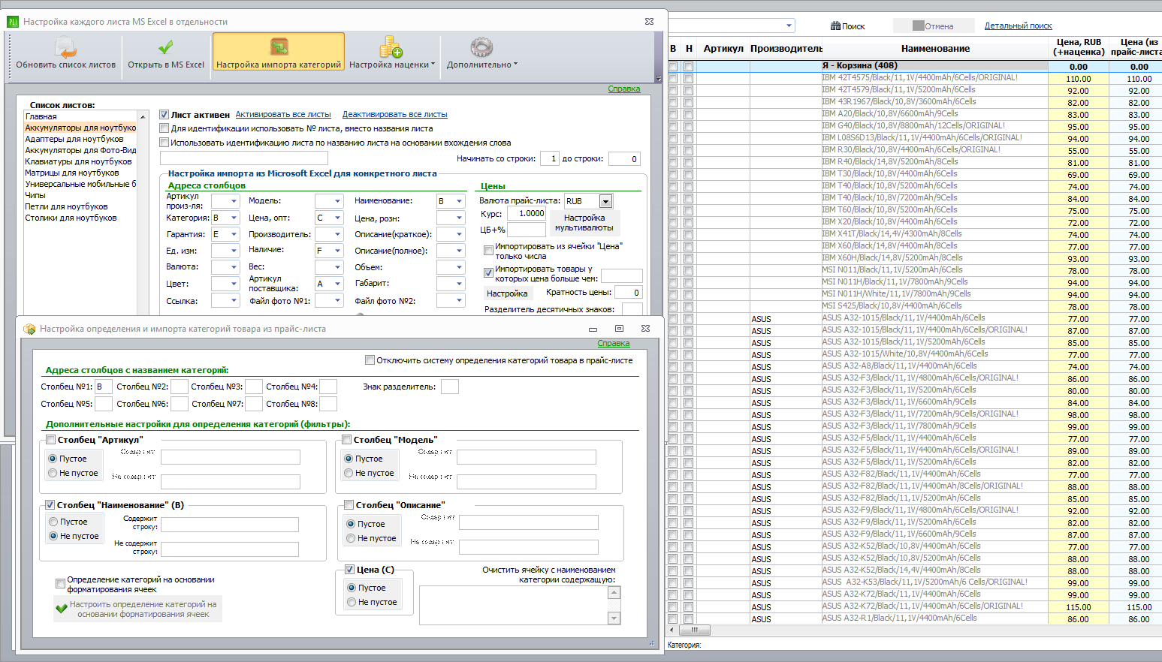Click 'Деактивировать все листы' link

pyautogui.click(x=395, y=115)
